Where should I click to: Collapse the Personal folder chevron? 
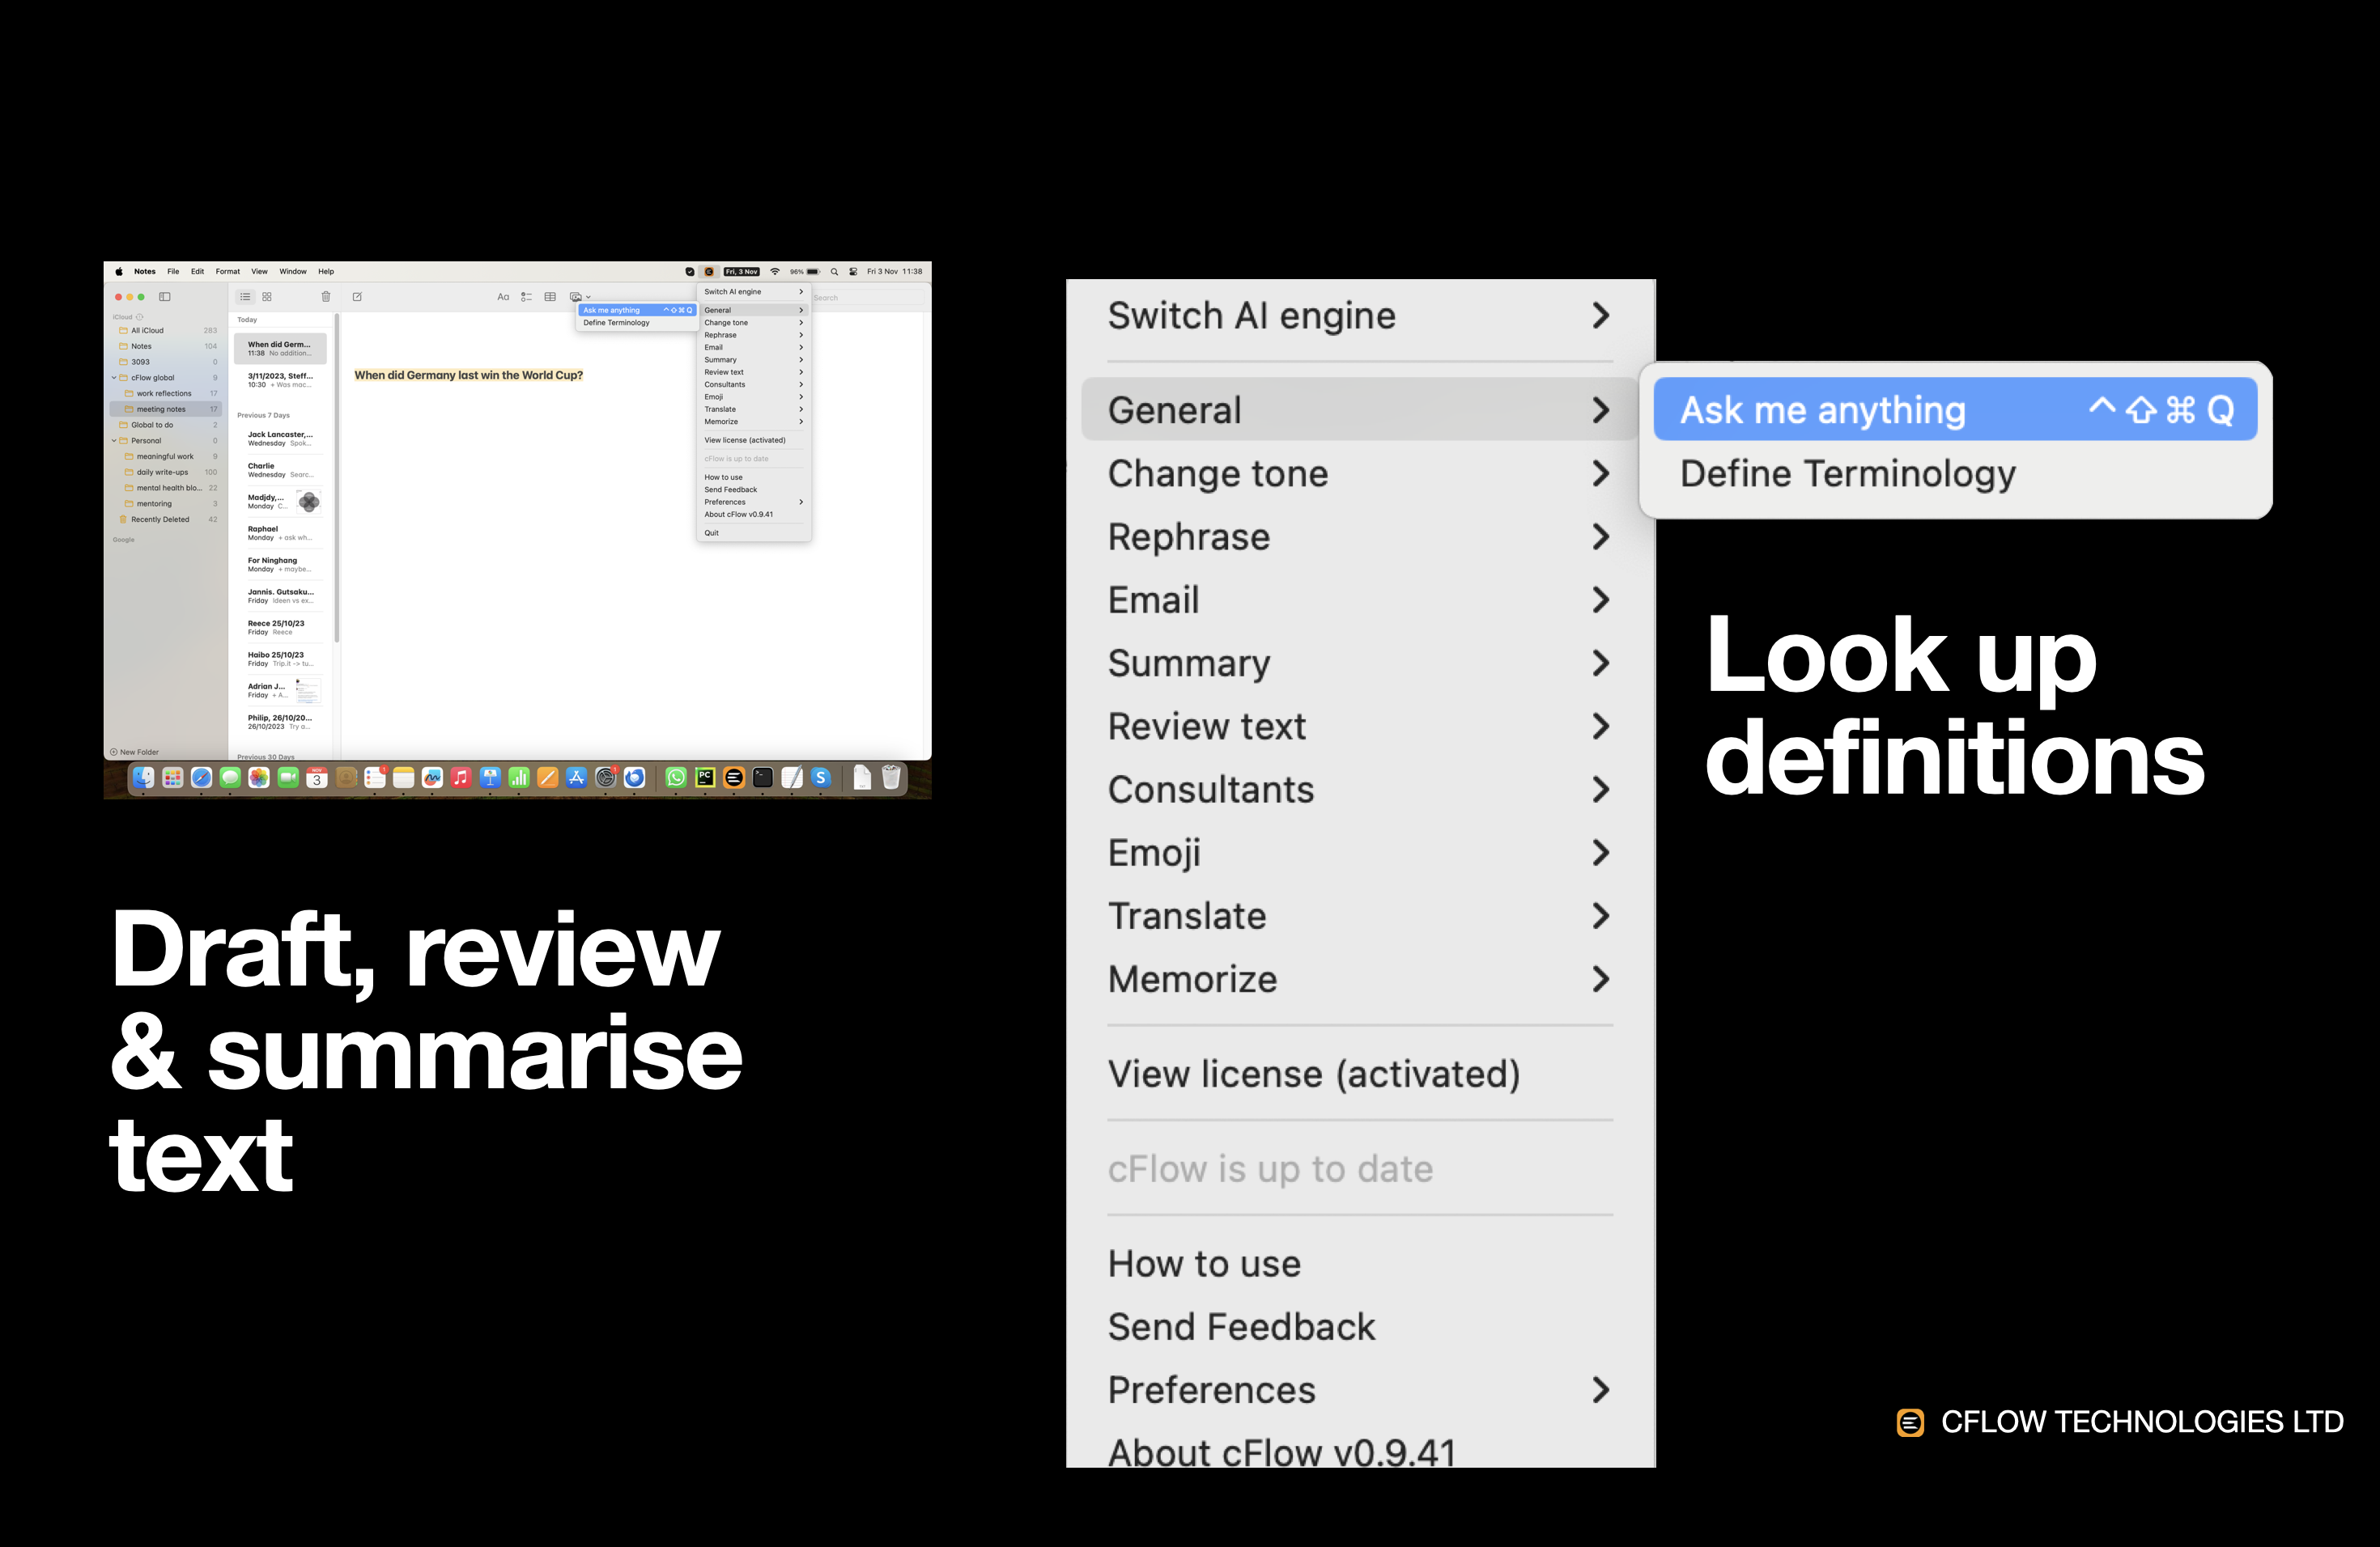[114, 441]
